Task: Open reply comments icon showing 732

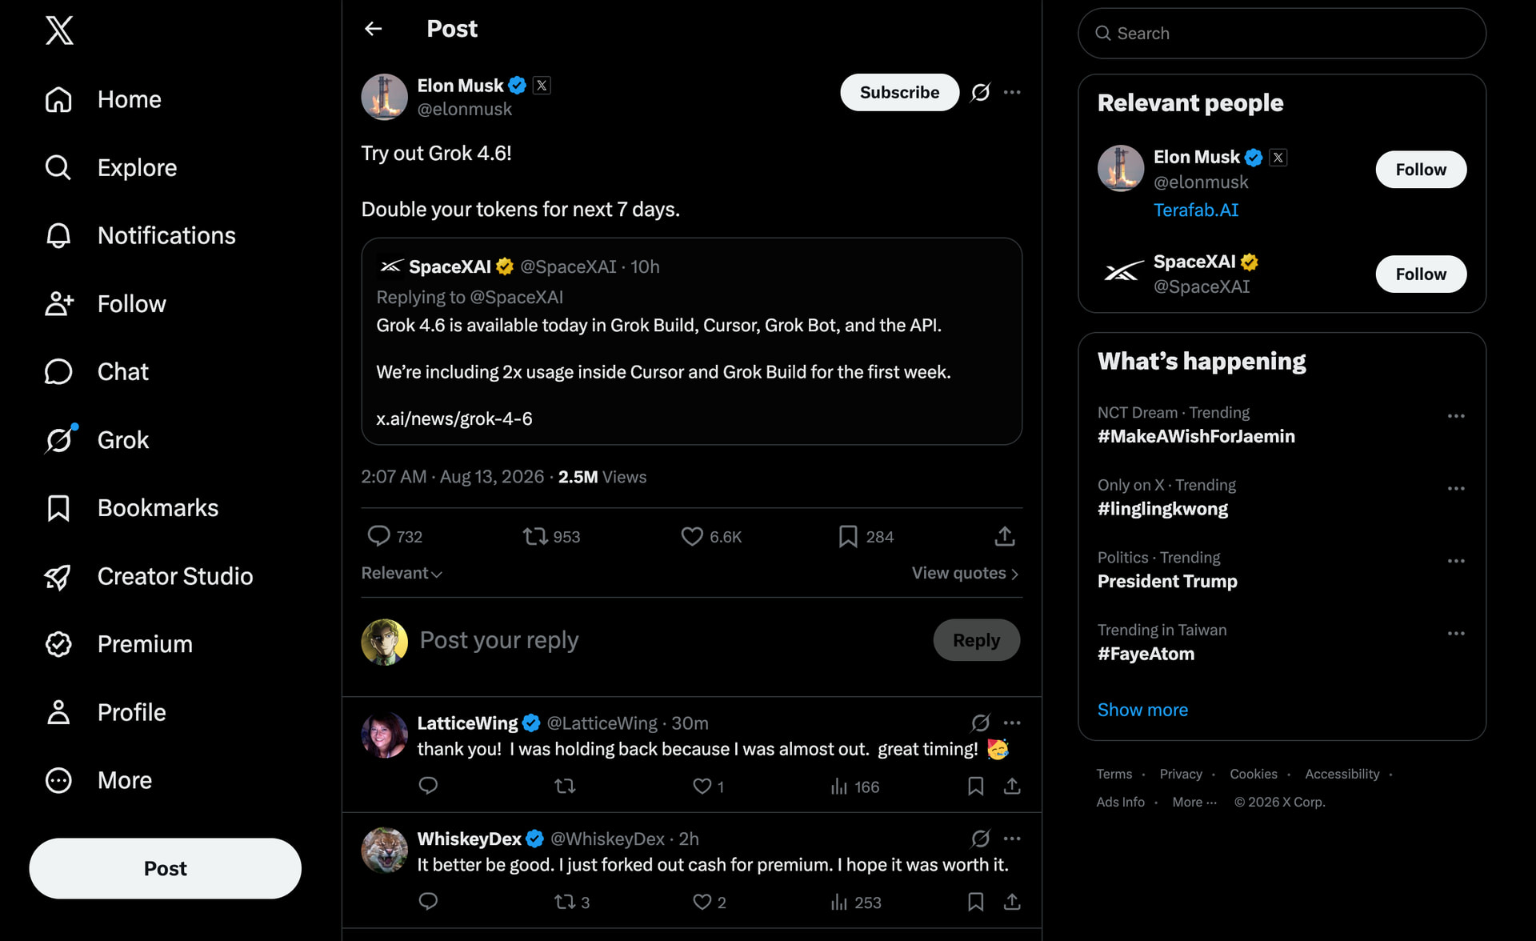Action: pos(378,536)
